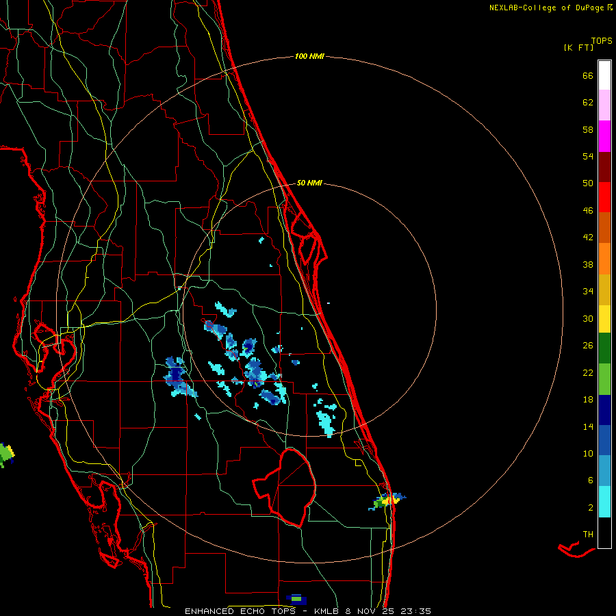This screenshot has width=616, height=616.
Task: Click the legend value 58
Action: click(588, 129)
